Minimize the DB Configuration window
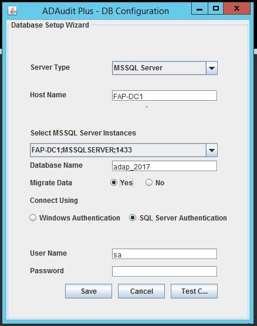This screenshot has width=257, height=326. click(199, 9)
